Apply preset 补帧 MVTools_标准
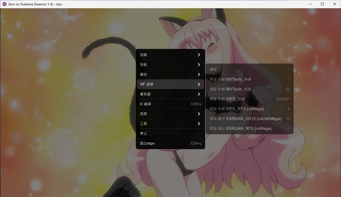Screen dimensions: 341x197 click(250, 89)
